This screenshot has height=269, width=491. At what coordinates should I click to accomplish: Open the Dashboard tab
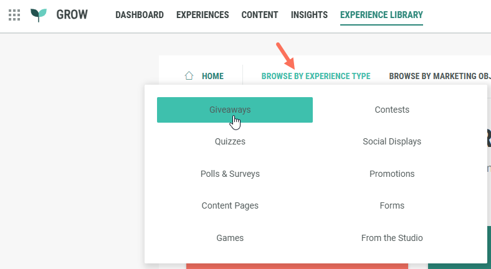pos(140,15)
